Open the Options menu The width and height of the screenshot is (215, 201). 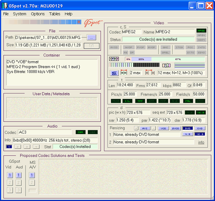(x=38, y=14)
